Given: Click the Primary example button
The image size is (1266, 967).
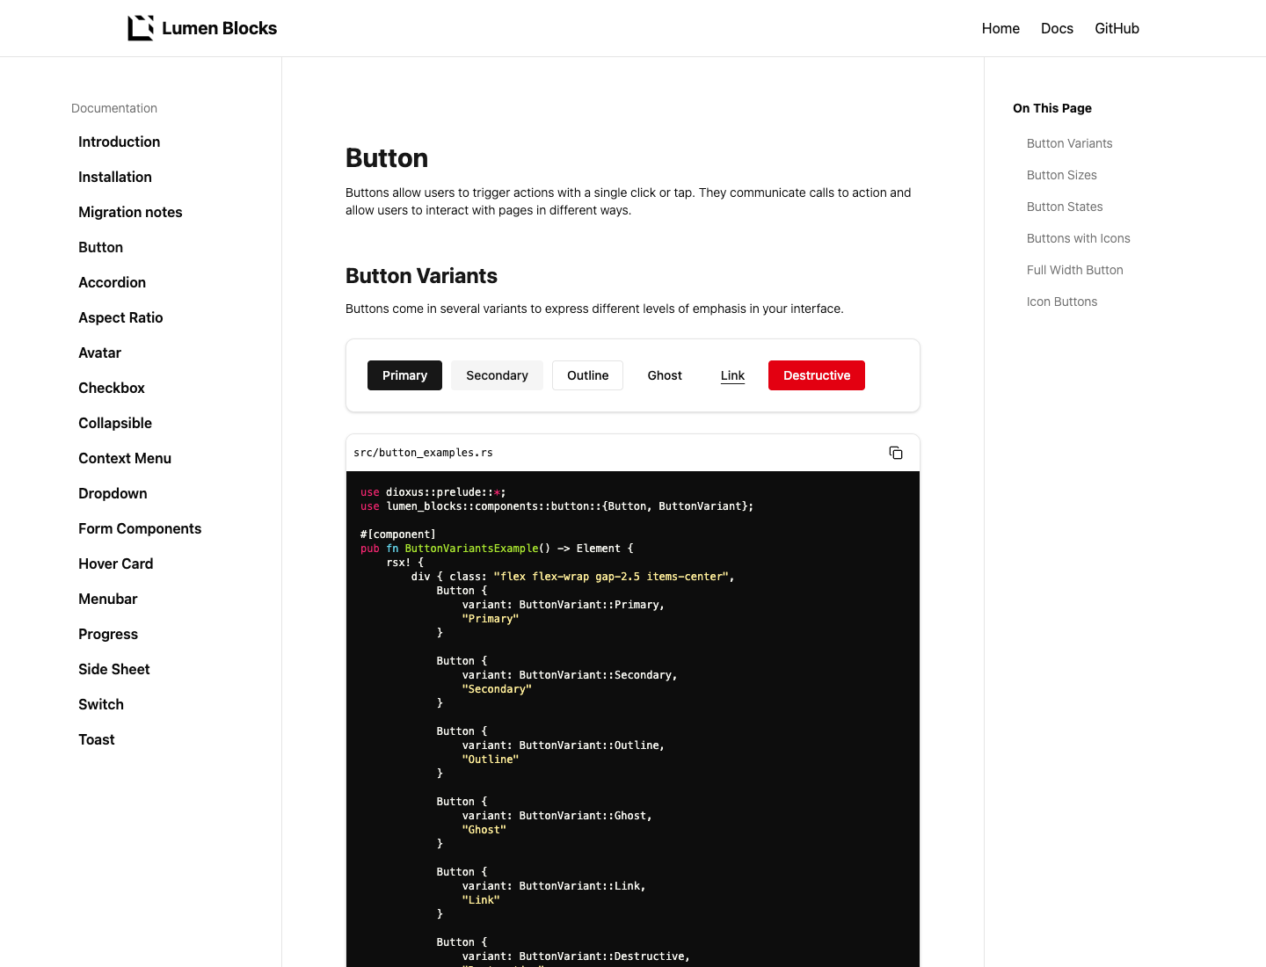Looking at the screenshot, I should pyautogui.click(x=404, y=375).
